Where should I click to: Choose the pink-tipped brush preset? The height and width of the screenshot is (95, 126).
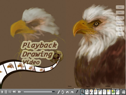point(91,92)
